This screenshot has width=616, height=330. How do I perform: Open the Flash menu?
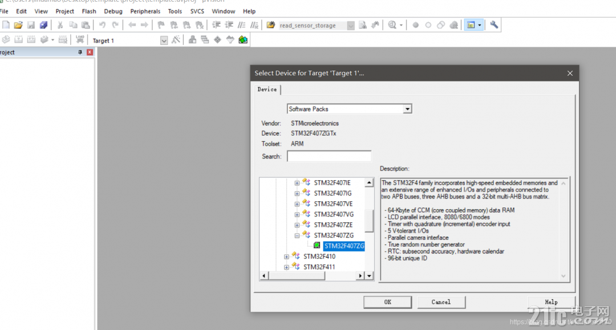(x=89, y=11)
